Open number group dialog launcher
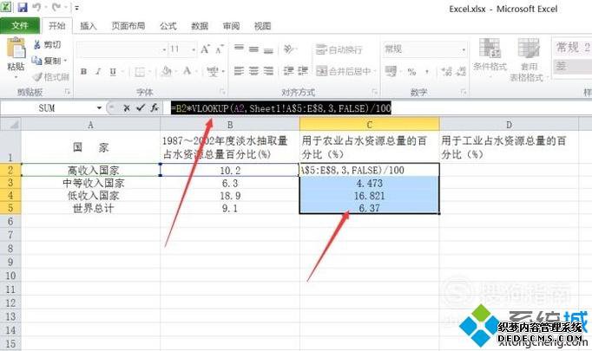This screenshot has height=351, width=592. point(464,92)
